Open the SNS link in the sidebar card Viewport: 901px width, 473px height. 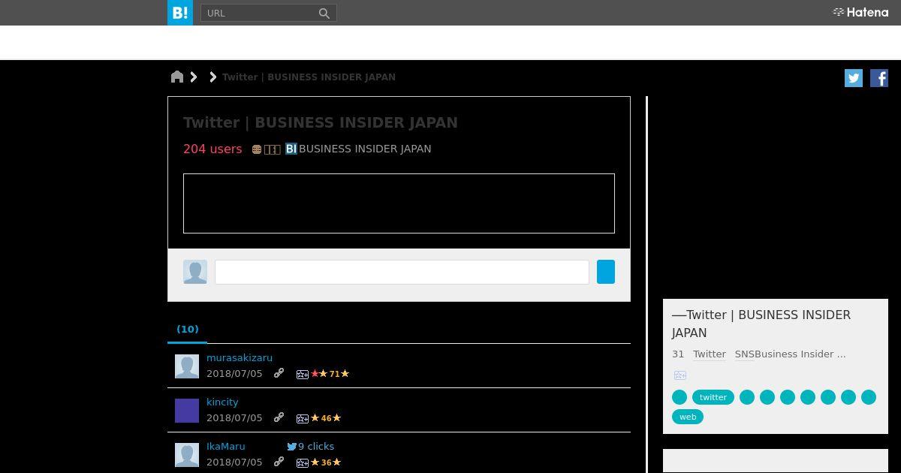point(744,354)
